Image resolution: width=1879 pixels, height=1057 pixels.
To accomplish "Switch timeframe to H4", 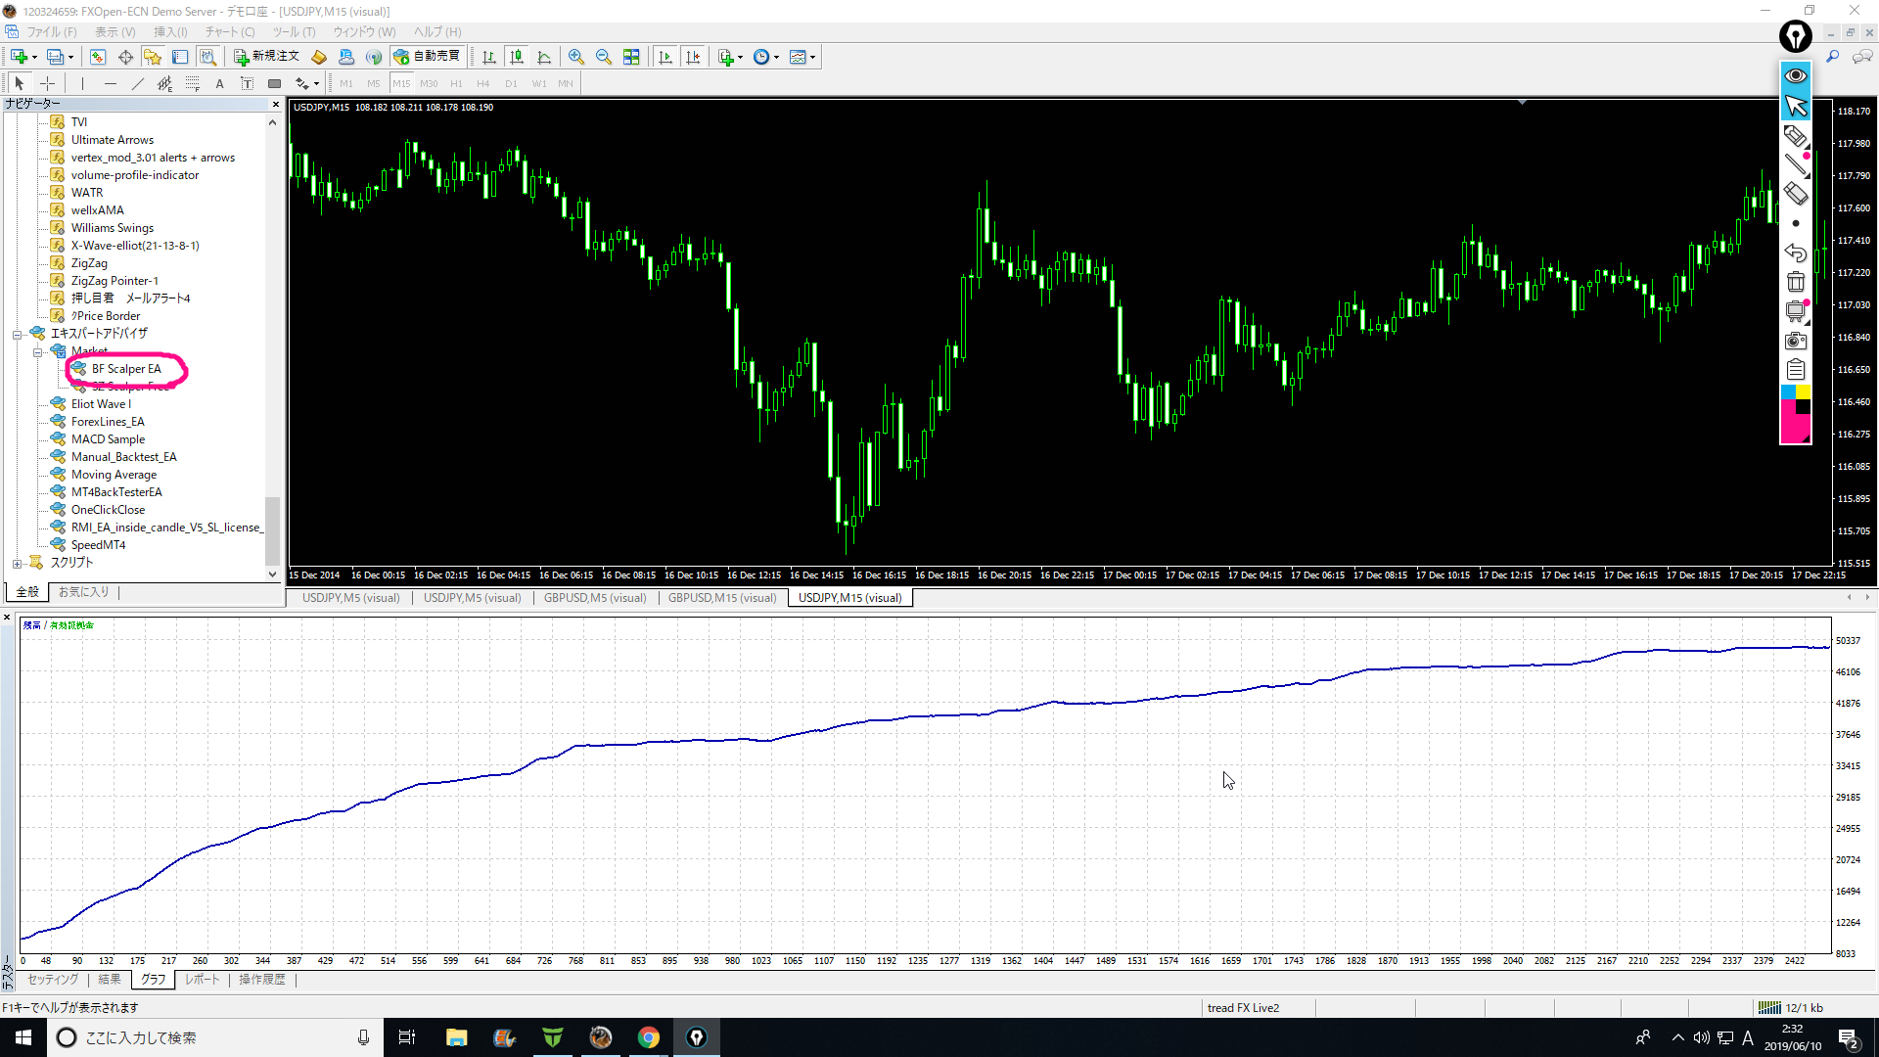I will (483, 83).
